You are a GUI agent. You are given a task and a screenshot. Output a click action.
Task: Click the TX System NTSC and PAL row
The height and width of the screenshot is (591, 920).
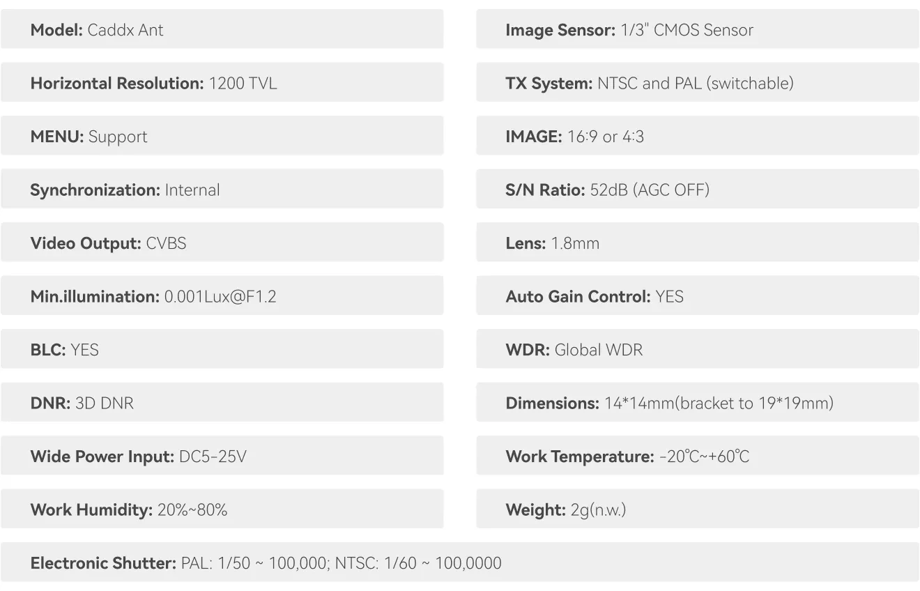pos(698,83)
